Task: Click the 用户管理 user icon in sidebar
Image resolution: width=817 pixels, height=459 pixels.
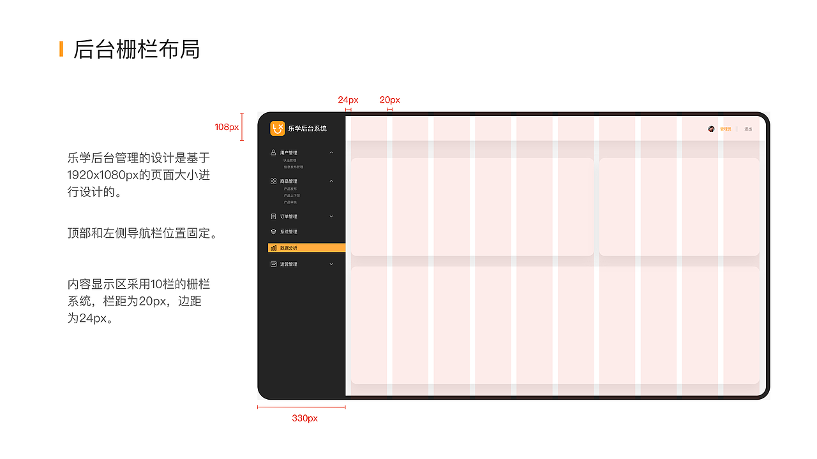Action: [273, 152]
